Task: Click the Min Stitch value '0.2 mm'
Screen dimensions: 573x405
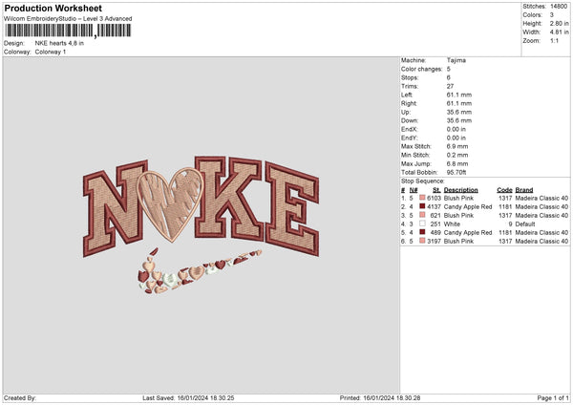Action: click(457, 155)
